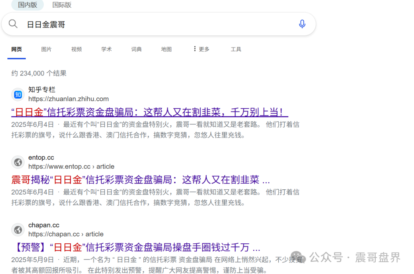The height and width of the screenshot is (274, 414).
Task: Click the Zhihu result snippet dated 2025年6月4日
Action: pyautogui.click(x=155, y=130)
